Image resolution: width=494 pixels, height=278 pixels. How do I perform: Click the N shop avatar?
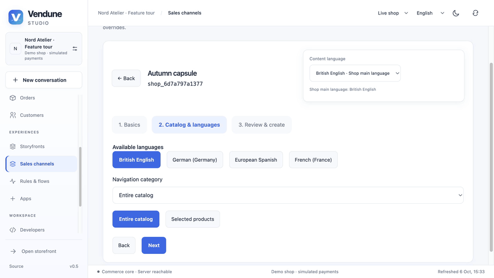point(15,49)
